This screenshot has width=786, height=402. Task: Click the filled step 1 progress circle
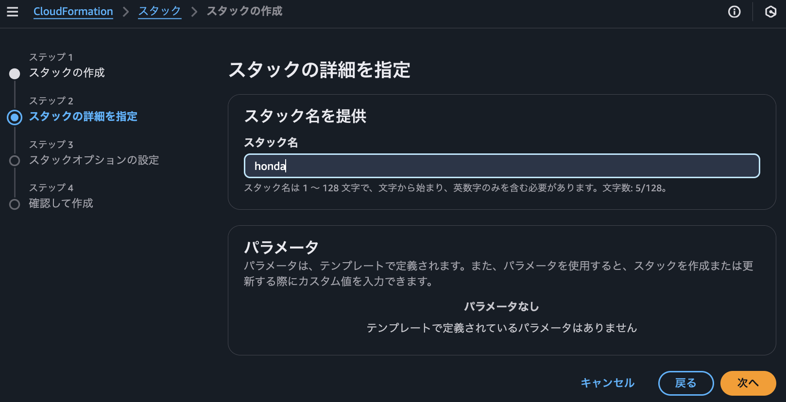(x=15, y=74)
